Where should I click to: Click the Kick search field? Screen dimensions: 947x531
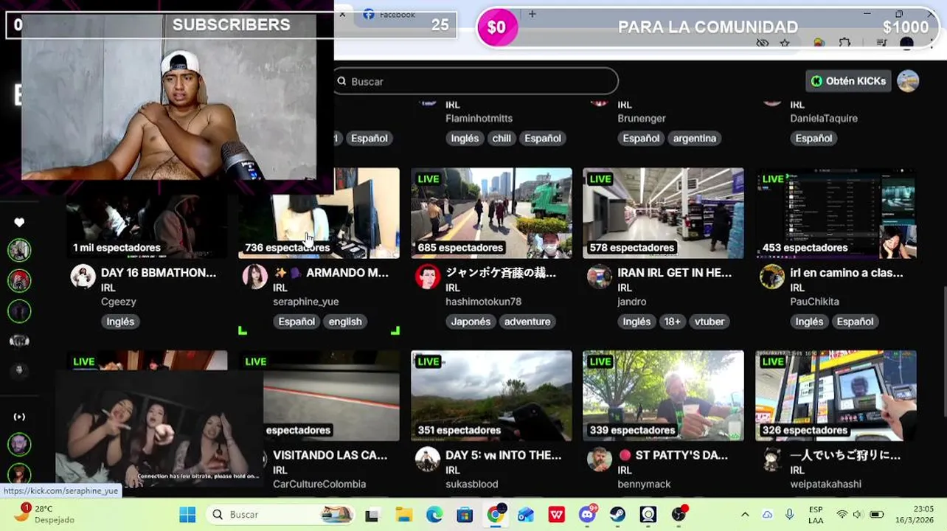tap(475, 81)
